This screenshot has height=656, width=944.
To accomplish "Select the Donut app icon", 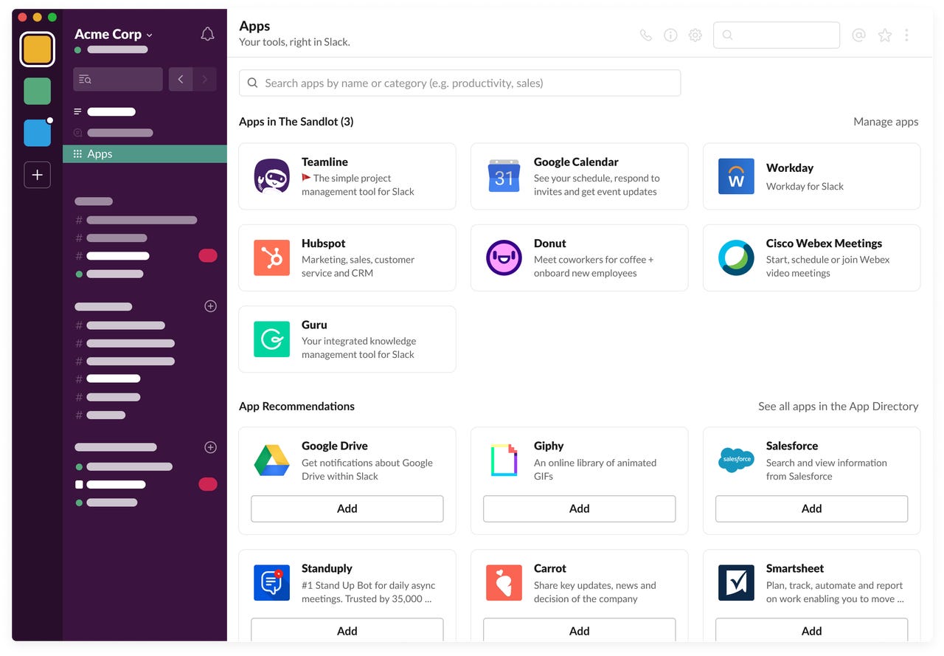I will coord(504,258).
